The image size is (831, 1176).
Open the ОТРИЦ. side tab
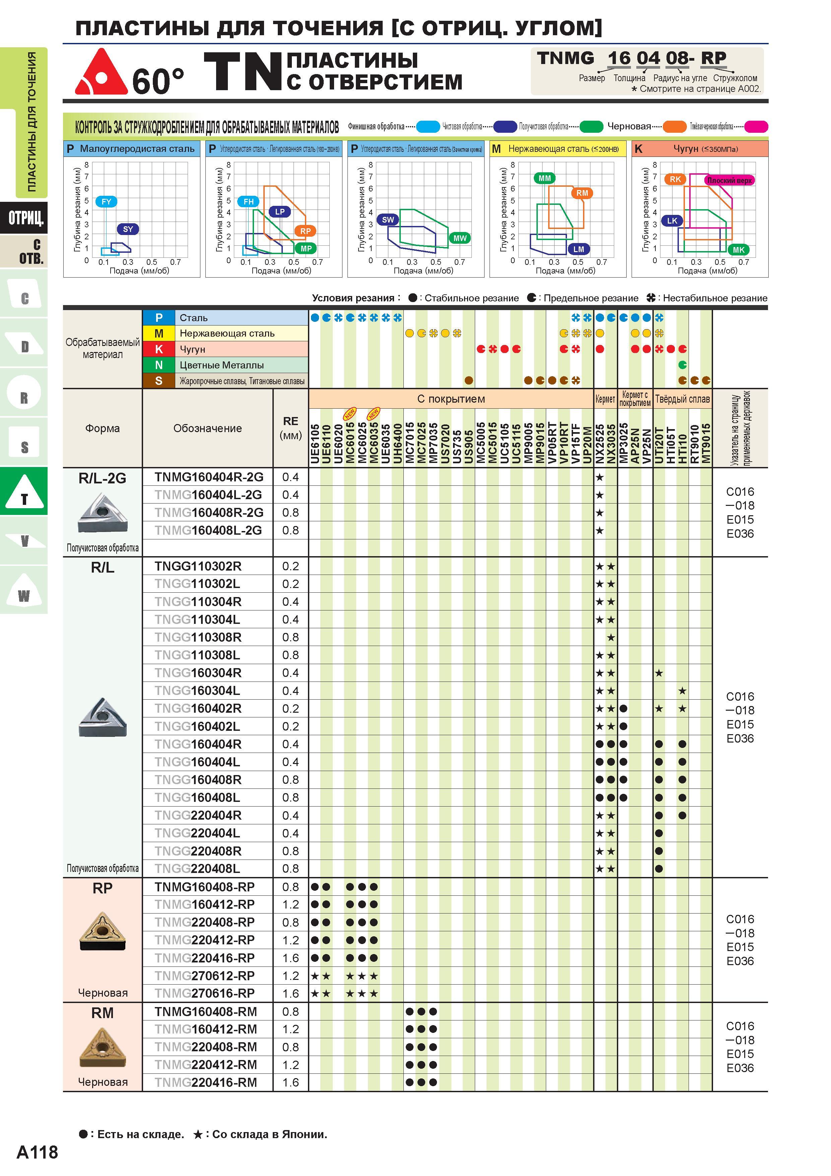(24, 218)
